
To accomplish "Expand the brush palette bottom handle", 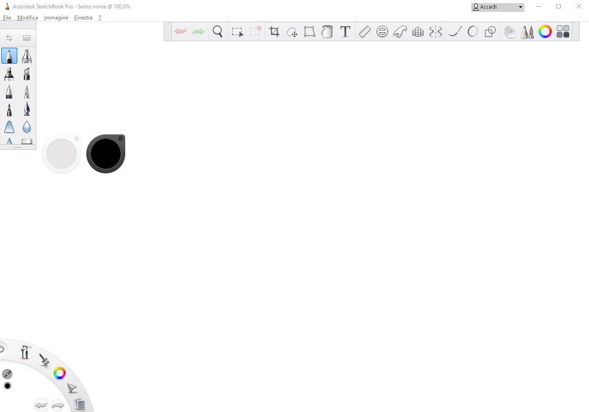I will (18, 147).
